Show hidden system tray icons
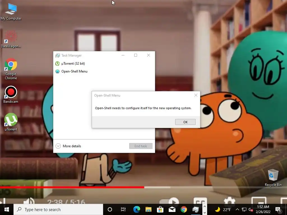The height and width of the screenshot is (215, 287). 237,209
